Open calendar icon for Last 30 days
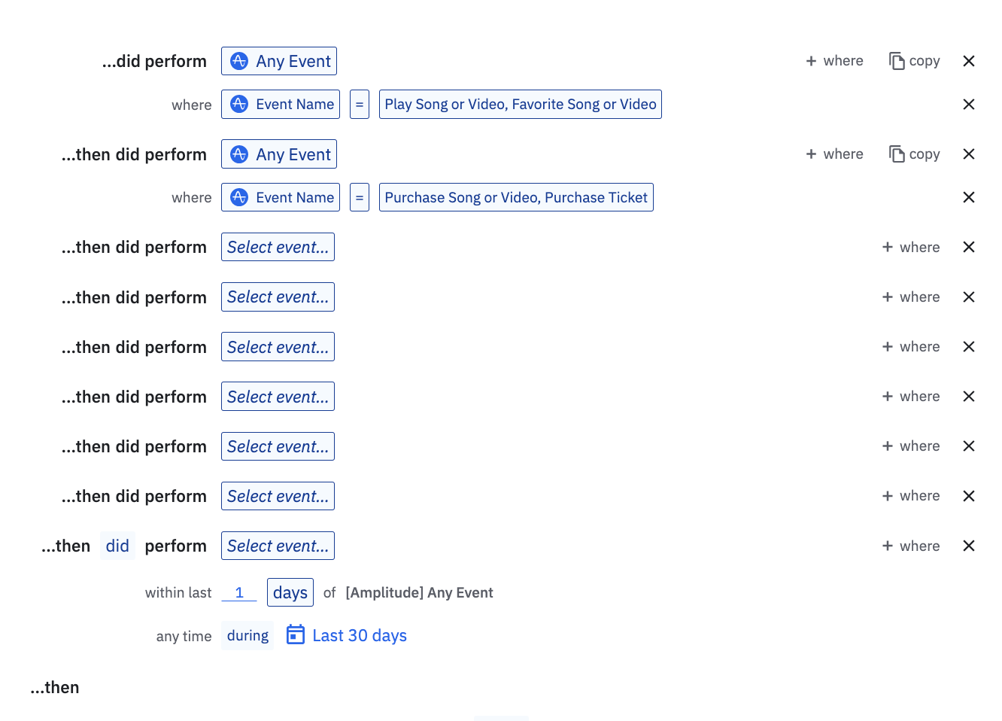Viewport: 1002px width, 721px height. (296, 635)
